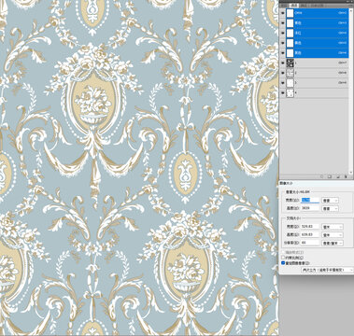Screen dimensions: 354x336
Task: Hide spot channel named 2
Action: click(x=283, y=73)
